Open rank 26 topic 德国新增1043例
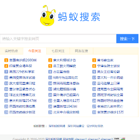 (65, 106)
